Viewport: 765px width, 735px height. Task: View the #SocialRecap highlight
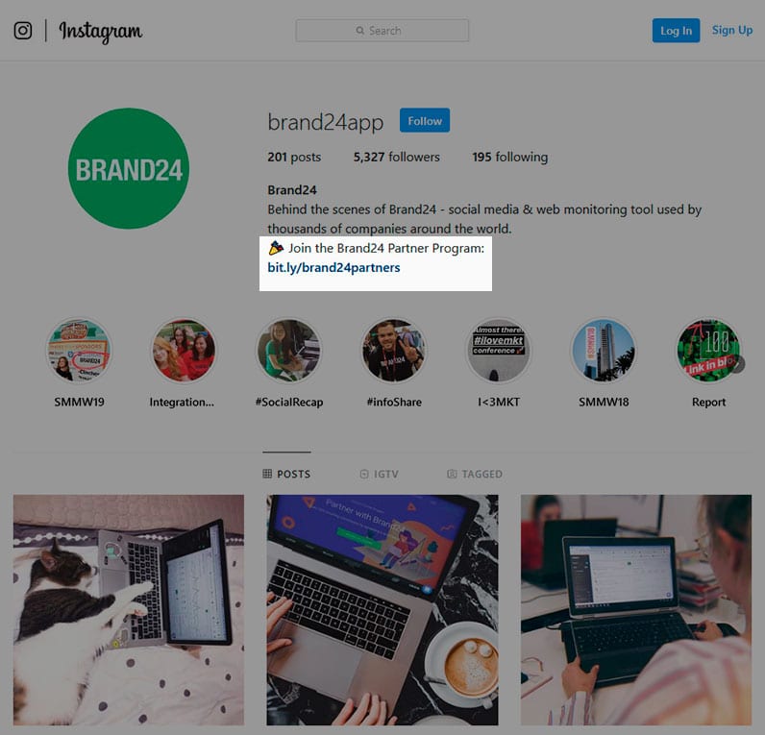click(289, 350)
